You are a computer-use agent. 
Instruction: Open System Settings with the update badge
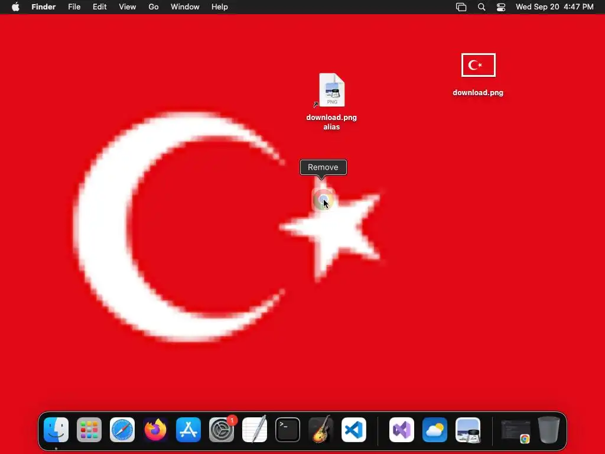click(x=222, y=430)
